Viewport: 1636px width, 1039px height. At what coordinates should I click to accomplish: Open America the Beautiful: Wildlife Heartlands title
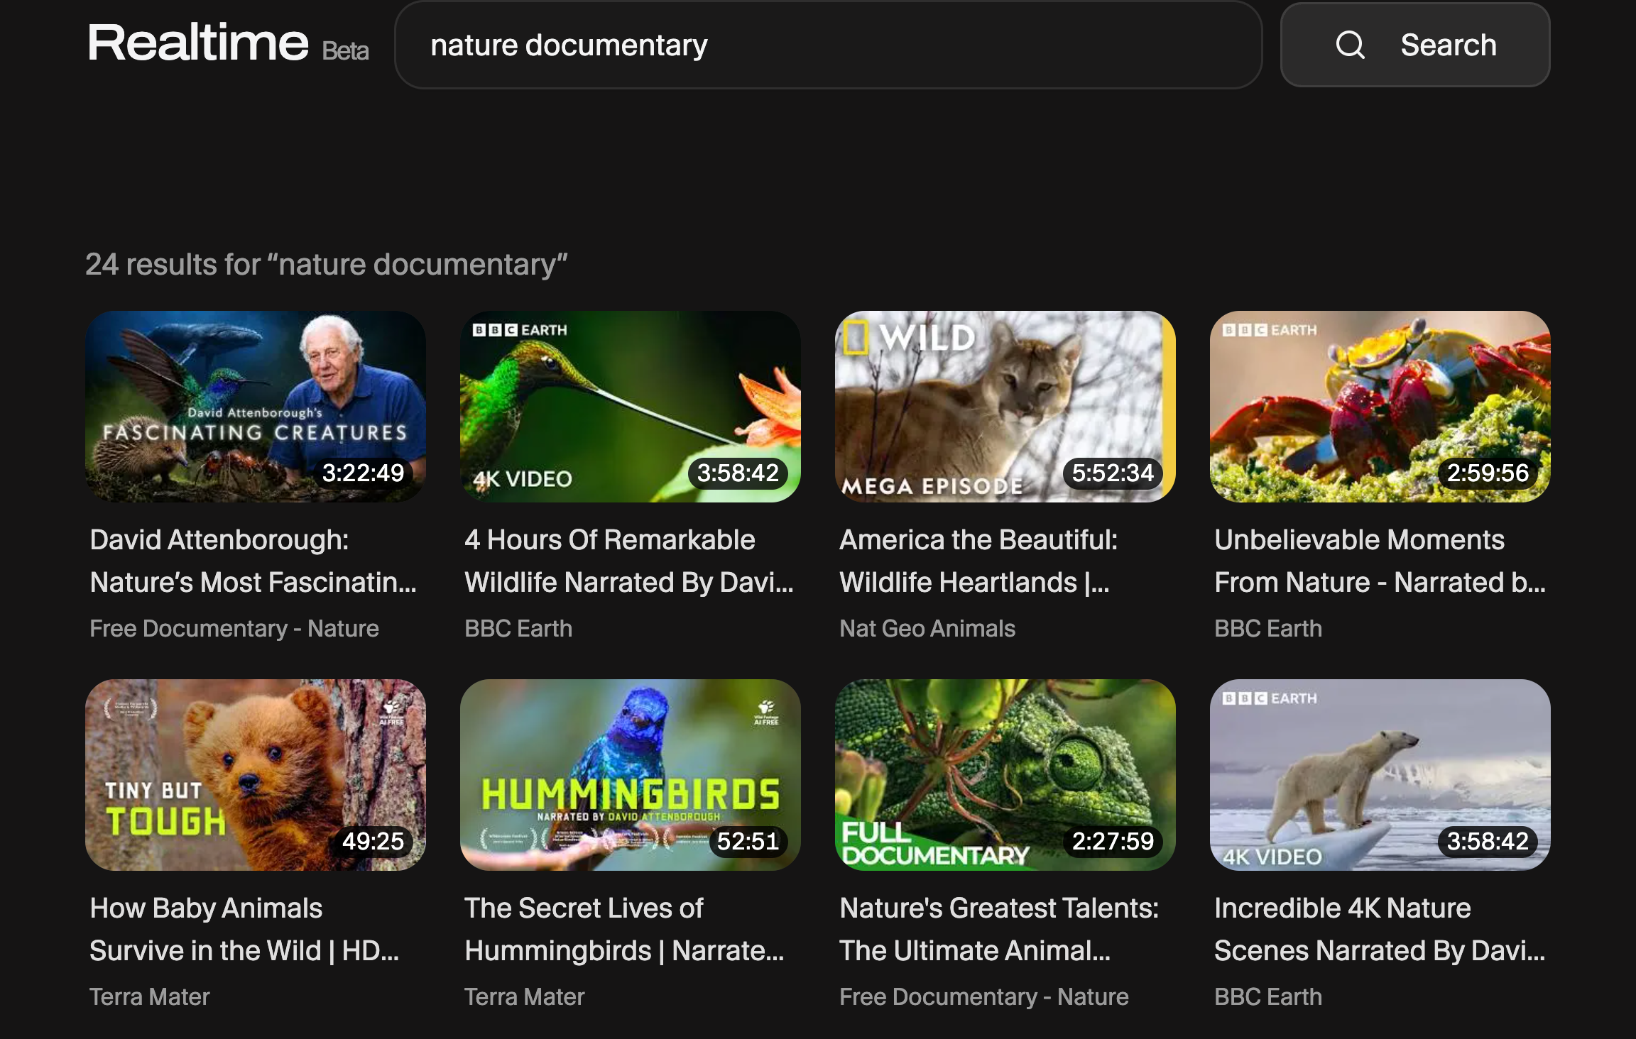click(x=979, y=561)
